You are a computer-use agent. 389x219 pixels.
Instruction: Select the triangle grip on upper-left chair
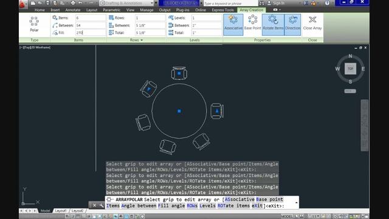point(148,89)
